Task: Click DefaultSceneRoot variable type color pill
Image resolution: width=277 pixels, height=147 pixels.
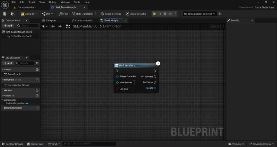Action: coord(27,104)
